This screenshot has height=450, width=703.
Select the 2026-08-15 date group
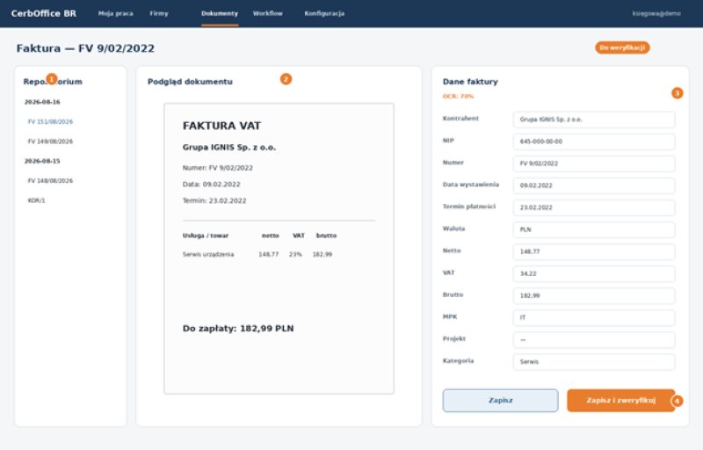tap(42, 161)
